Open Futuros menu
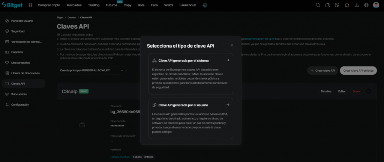Viewport: 384px width, 162px height. (111, 5)
